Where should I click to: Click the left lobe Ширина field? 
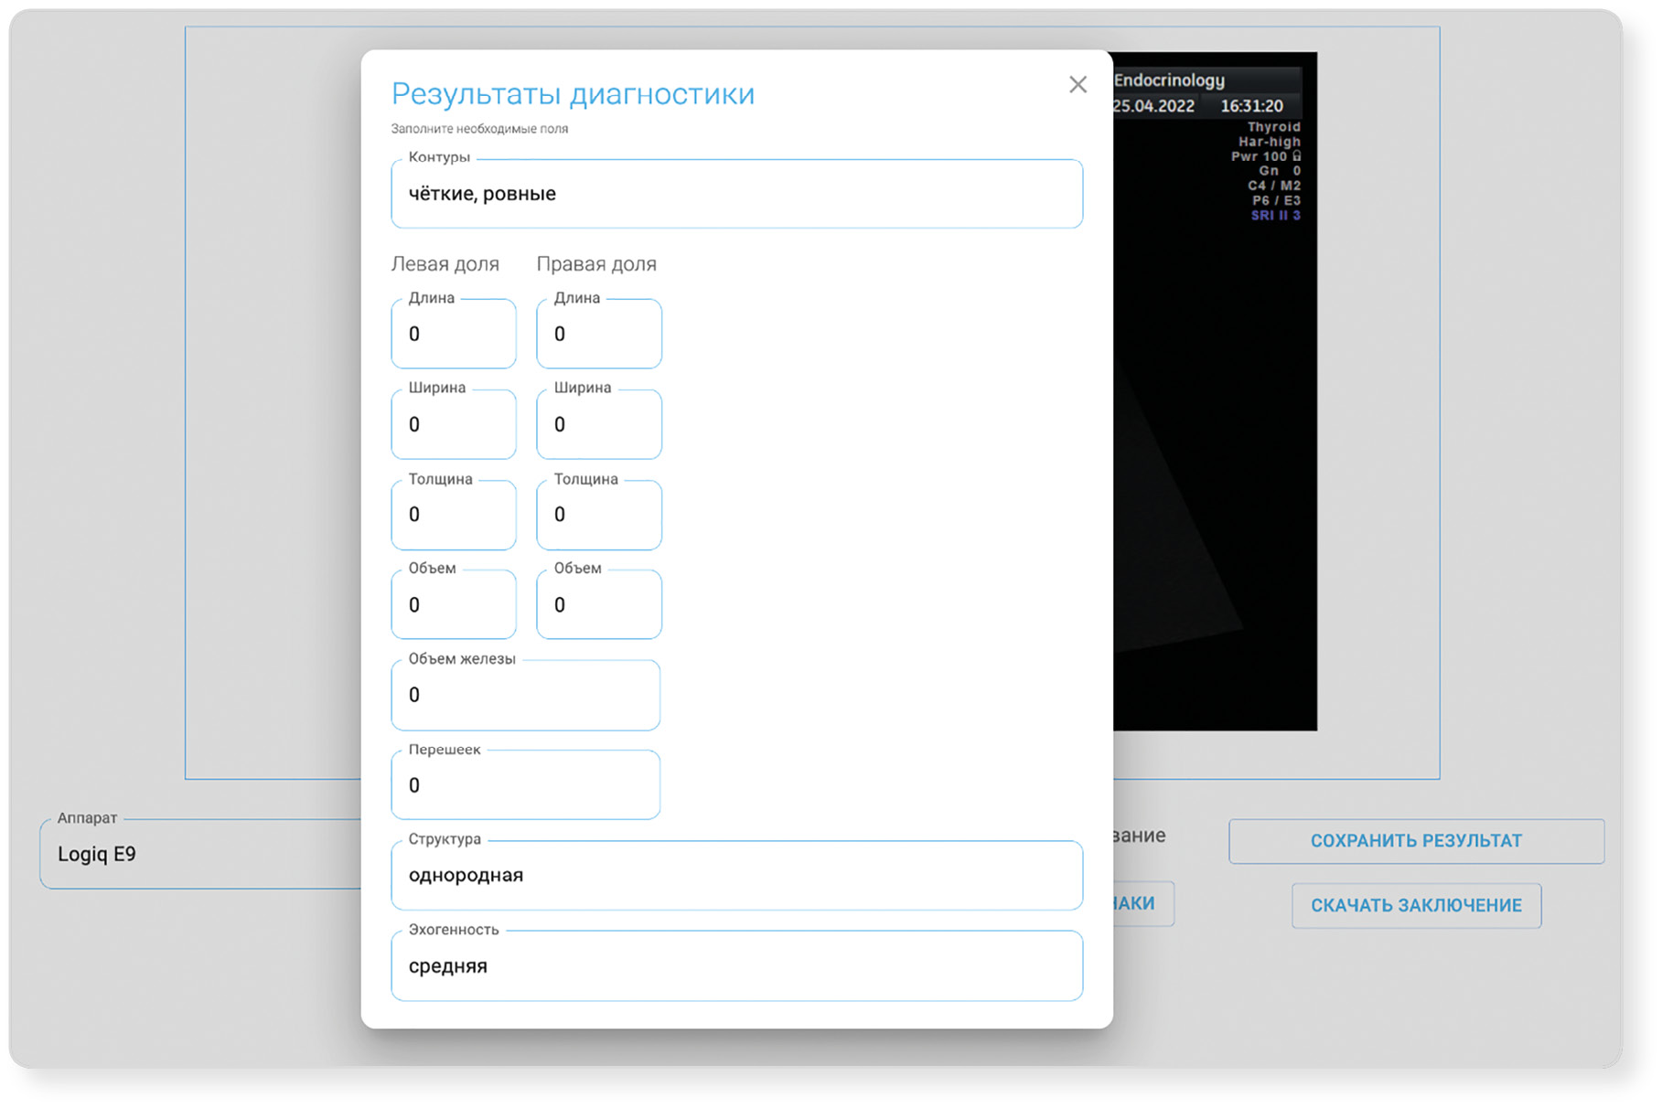[454, 425]
